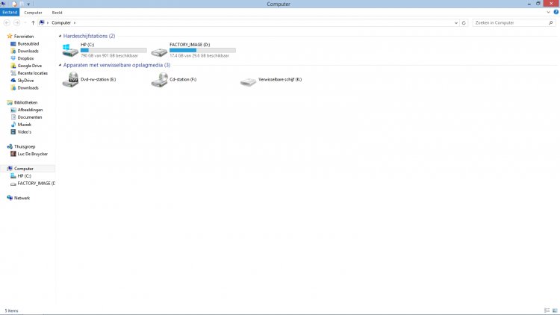Open Google Drive in the sidebar

click(29, 66)
